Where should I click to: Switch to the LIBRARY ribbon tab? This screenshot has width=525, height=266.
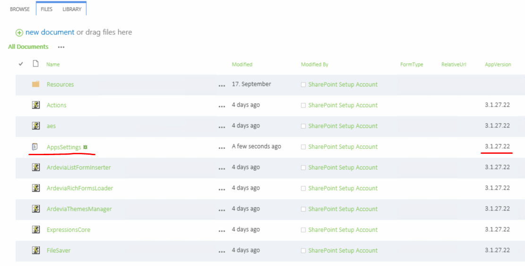(x=72, y=9)
